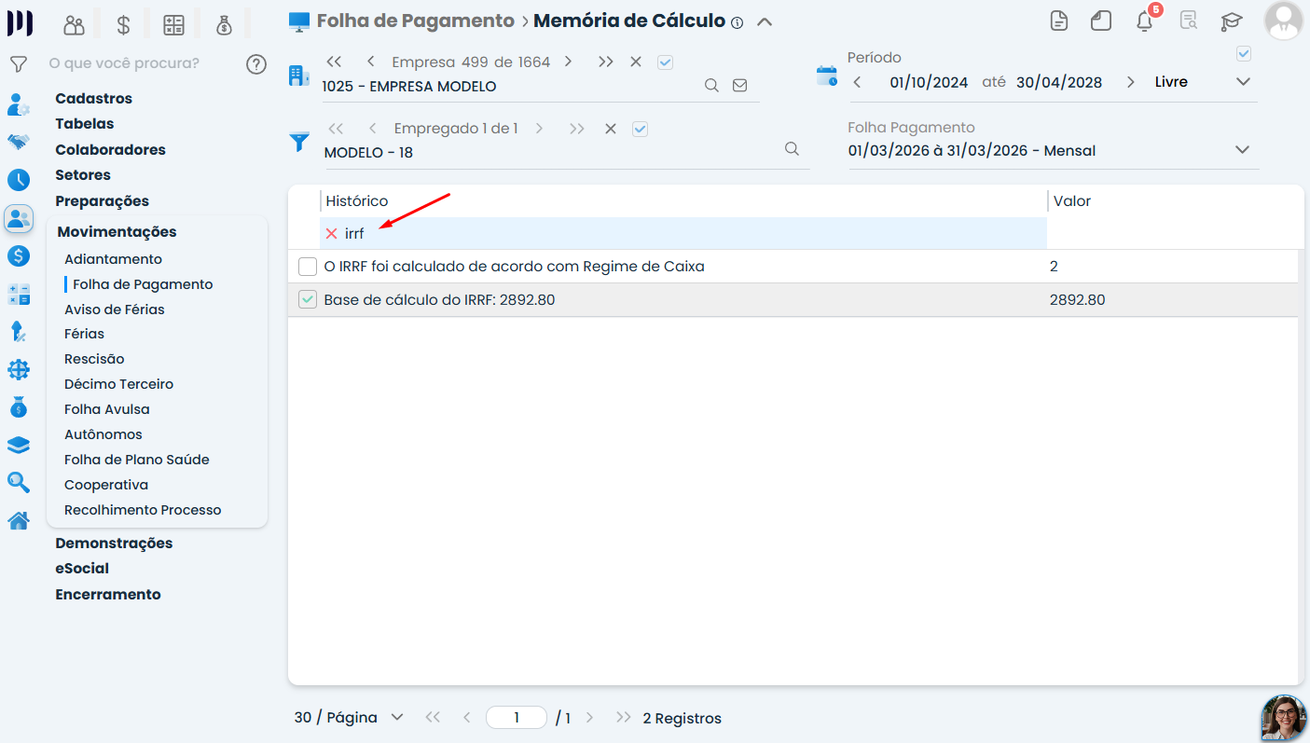The width and height of the screenshot is (1310, 743).
Task: Open help question mark icon near search
Action: pos(256,64)
